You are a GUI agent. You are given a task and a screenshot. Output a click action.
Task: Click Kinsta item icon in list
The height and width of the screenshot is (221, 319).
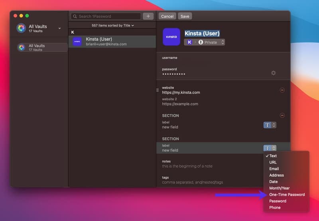(x=77, y=42)
